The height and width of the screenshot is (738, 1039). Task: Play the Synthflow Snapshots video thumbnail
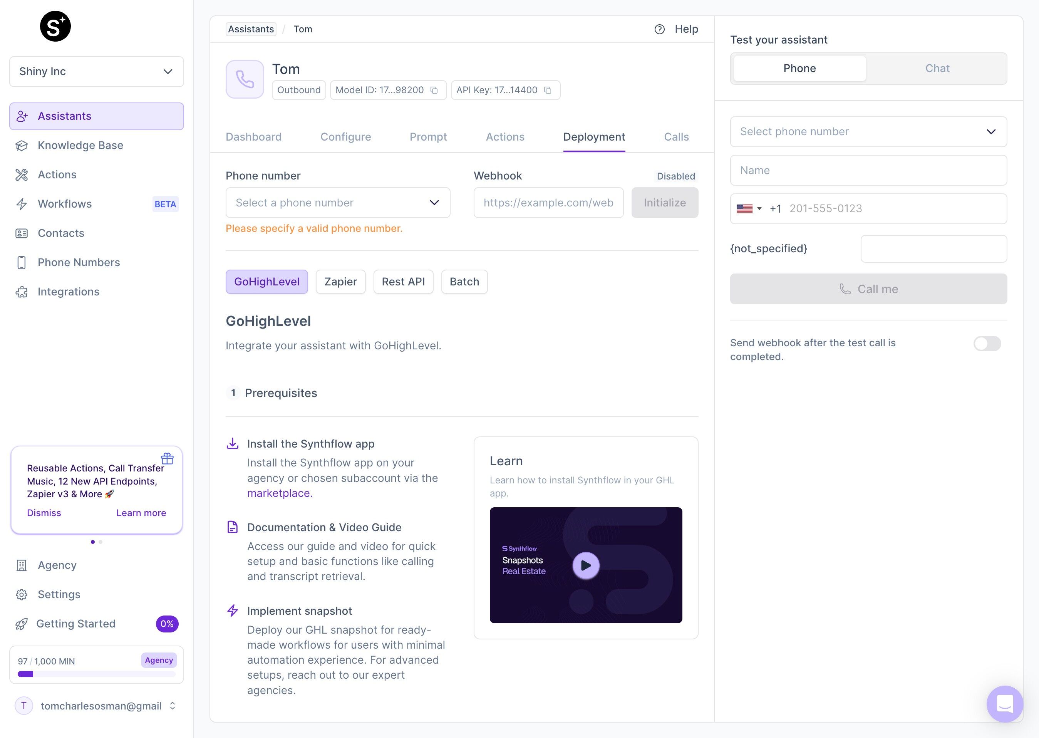tap(585, 565)
